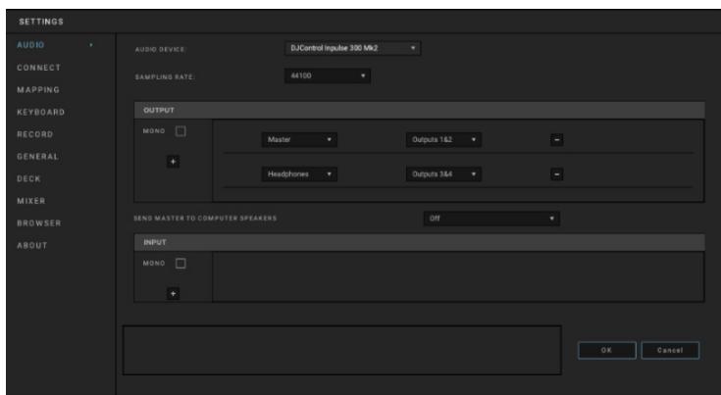Open the Headphones channel dropdown

coord(299,174)
